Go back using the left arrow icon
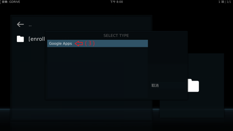Screen dimensions: 233x131 pyautogui.click(x=20, y=24)
